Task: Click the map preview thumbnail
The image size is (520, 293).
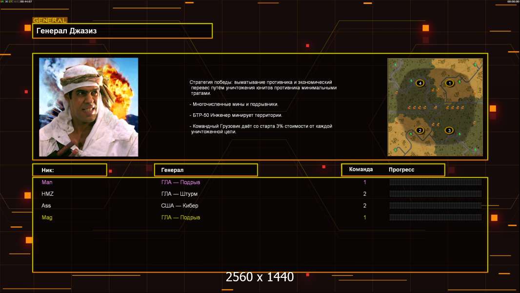Action: 435,107
